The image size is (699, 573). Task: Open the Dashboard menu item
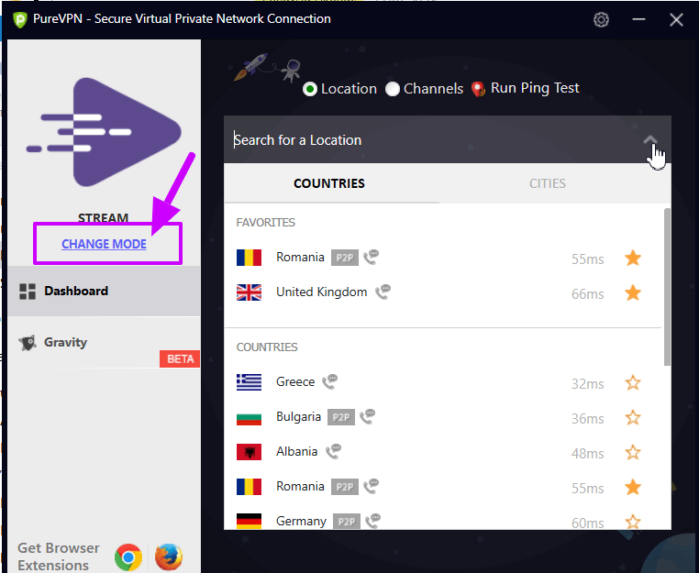(104, 292)
